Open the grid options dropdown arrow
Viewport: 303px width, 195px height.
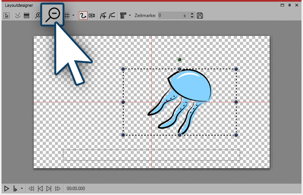tap(73, 16)
